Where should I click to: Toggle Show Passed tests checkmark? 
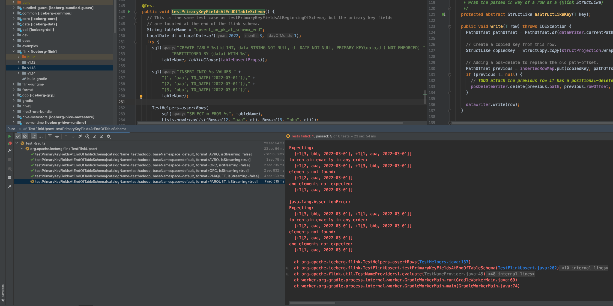click(18, 136)
